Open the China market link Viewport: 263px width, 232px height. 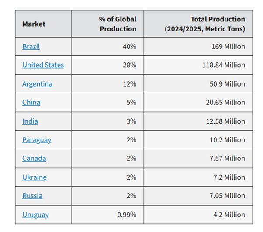click(x=31, y=102)
